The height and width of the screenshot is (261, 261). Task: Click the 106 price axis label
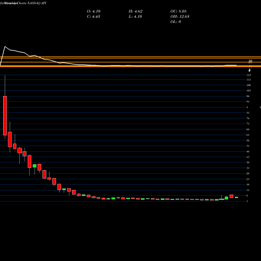click(x=248, y=85)
